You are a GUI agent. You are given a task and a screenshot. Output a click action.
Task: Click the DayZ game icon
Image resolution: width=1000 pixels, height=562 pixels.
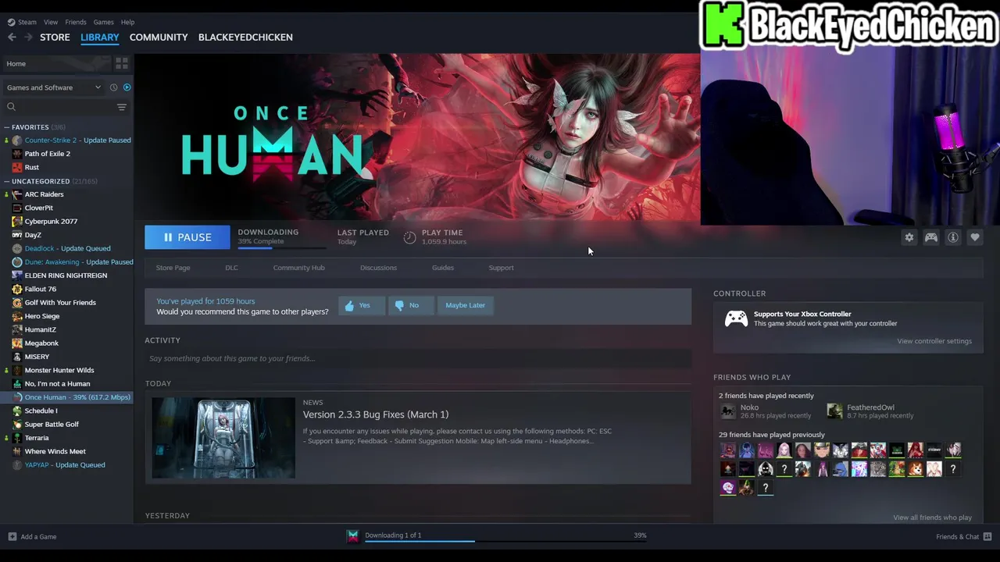click(x=17, y=235)
